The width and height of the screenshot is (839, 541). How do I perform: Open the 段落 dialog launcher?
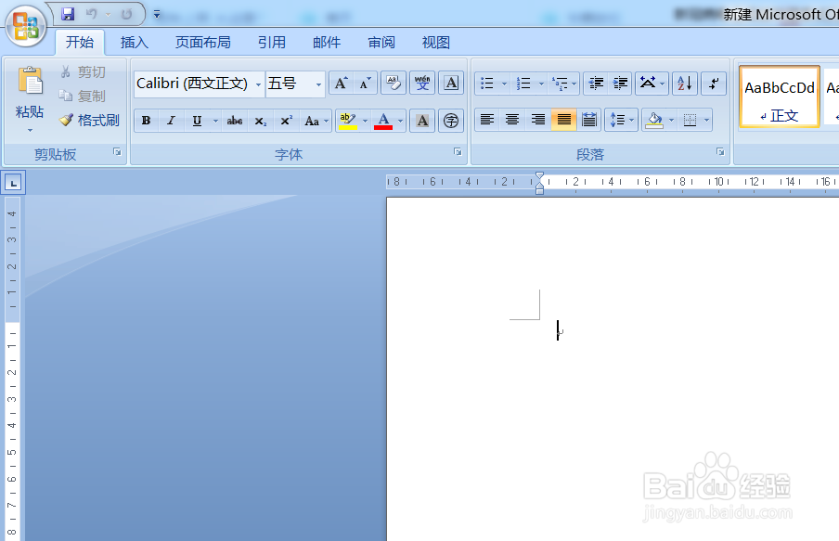[x=721, y=152]
